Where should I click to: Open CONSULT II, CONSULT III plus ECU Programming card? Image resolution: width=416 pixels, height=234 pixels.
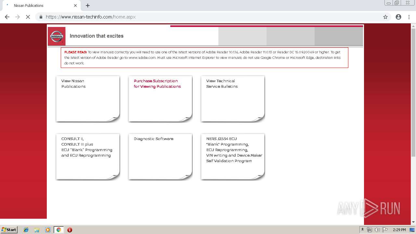(x=88, y=157)
